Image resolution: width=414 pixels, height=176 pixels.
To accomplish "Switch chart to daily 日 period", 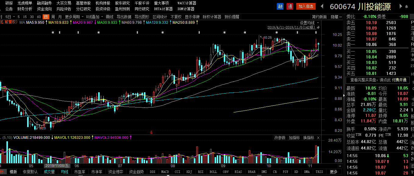I will pos(46,17).
